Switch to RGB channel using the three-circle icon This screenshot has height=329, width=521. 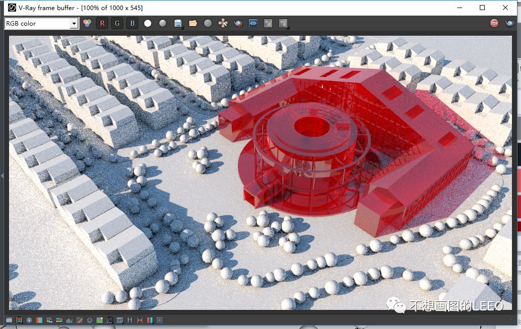click(x=87, y=23)
